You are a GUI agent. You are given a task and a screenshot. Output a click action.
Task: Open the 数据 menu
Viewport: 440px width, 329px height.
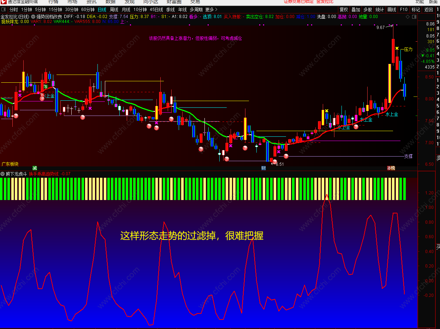pos(111,2)
